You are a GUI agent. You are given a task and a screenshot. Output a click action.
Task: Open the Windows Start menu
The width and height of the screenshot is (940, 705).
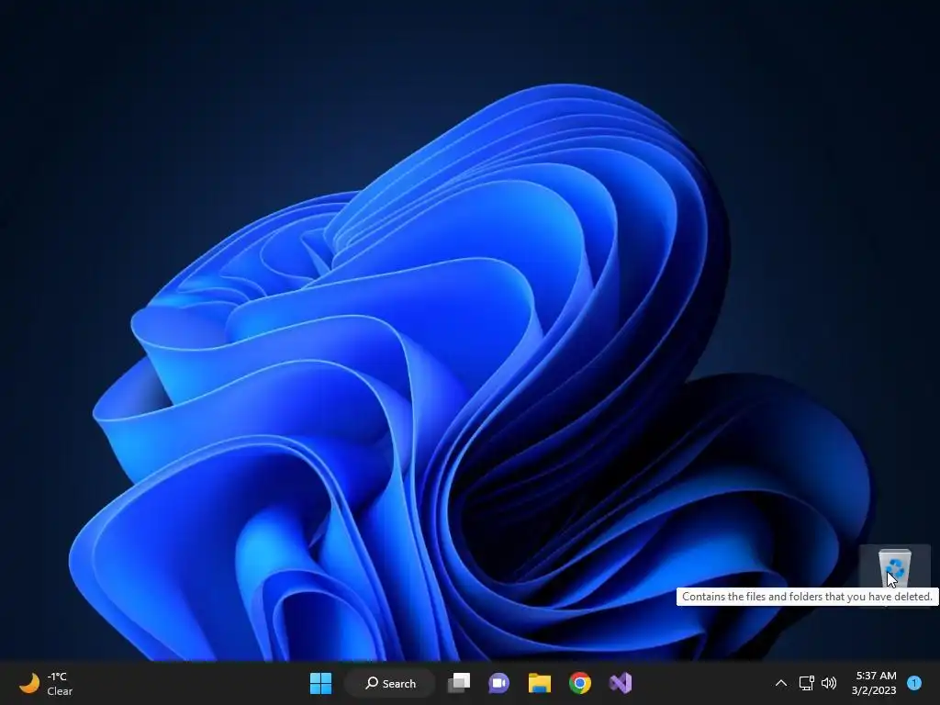pos(320,683)
